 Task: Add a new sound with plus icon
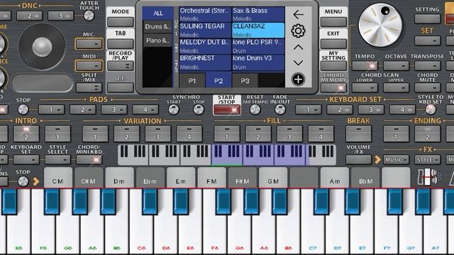[x=298, y=79]
